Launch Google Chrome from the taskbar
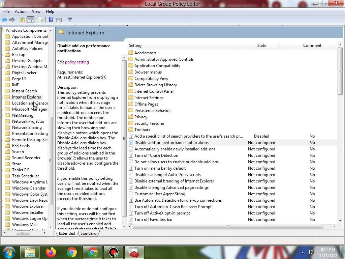Viewport: 345px width, 259px height. 71,252
